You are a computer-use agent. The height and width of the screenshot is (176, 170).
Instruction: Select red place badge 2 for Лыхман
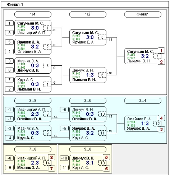tap(161, 62)
